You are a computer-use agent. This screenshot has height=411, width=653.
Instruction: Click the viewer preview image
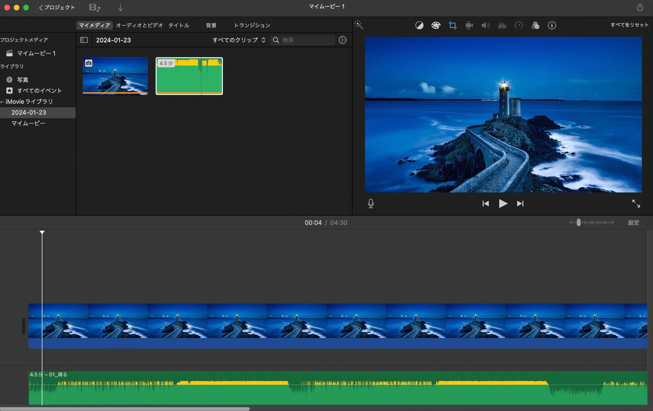(x=503, y=114)
